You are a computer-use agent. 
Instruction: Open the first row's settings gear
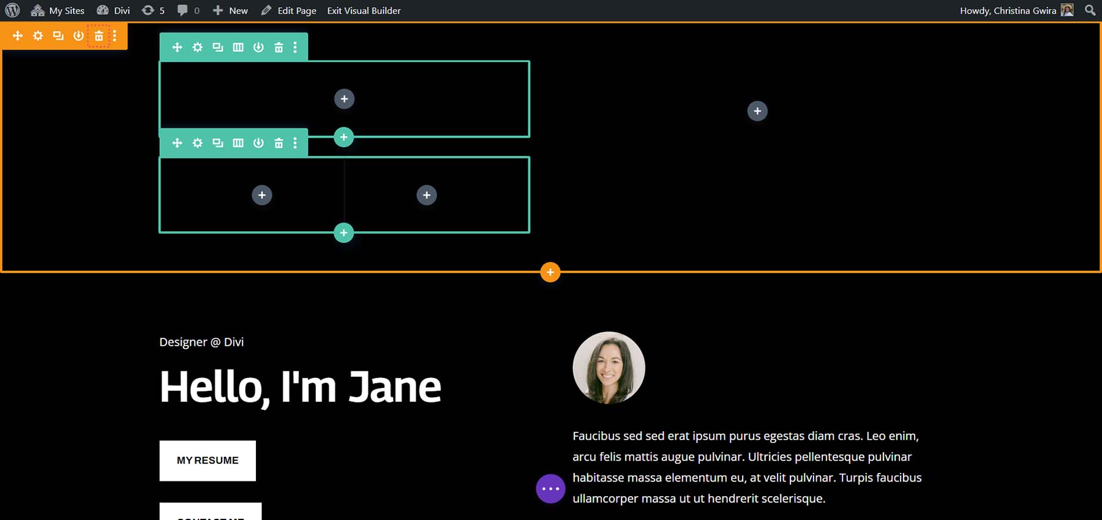coord(197,47)
